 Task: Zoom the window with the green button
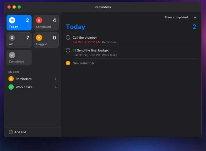pos(19,7)
